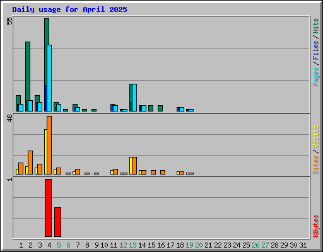Click the orange Sites bar for day 13
The image size is (323, 252).
pos(134,166)
